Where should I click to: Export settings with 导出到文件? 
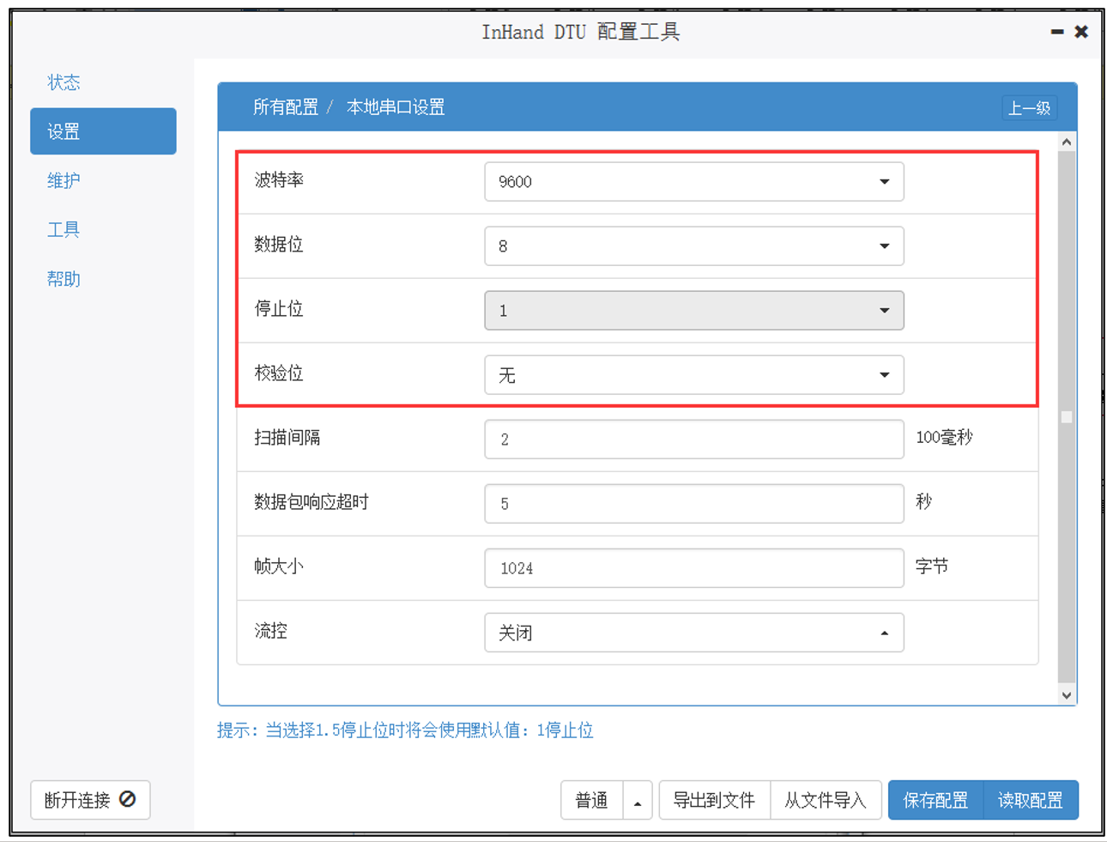pyautogui.click(x=714, y=800)
